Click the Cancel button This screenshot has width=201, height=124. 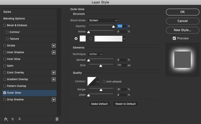[x=183, y=21]
